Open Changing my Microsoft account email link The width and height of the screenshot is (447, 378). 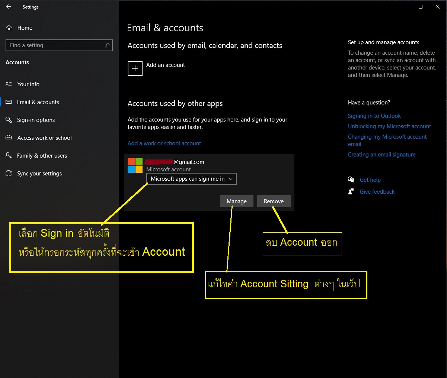(387, 140)
